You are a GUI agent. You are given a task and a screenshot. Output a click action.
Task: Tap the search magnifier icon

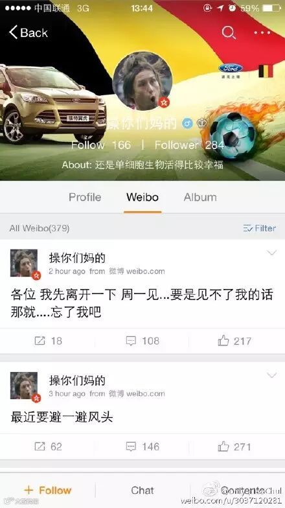pos(229,32)
